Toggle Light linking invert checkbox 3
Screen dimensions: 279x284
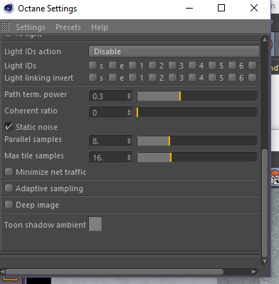tap(172, 77)
